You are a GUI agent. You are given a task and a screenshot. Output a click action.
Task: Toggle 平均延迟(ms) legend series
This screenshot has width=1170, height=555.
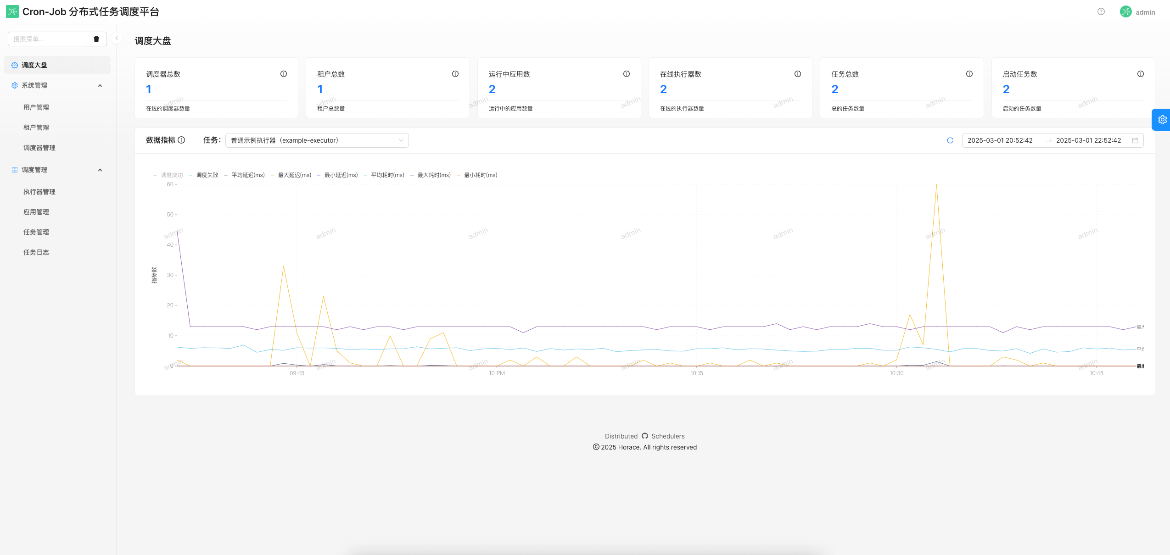(244, 175)
